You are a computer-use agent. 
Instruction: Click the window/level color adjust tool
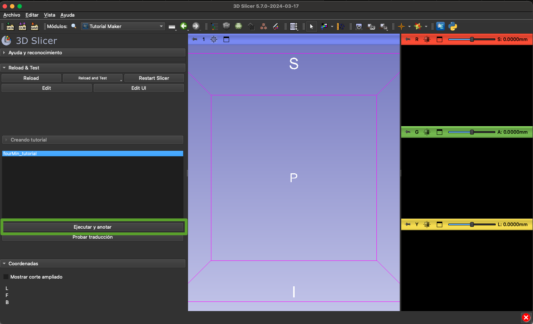tap(324, 26)
